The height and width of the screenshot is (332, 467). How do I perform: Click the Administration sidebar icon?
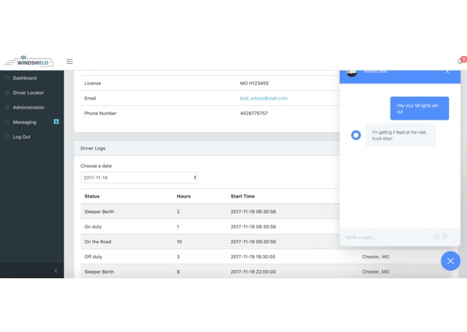pos(7,107)
